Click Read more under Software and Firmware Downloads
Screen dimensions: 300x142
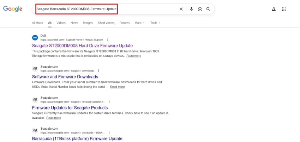click(x=117, y=87)
